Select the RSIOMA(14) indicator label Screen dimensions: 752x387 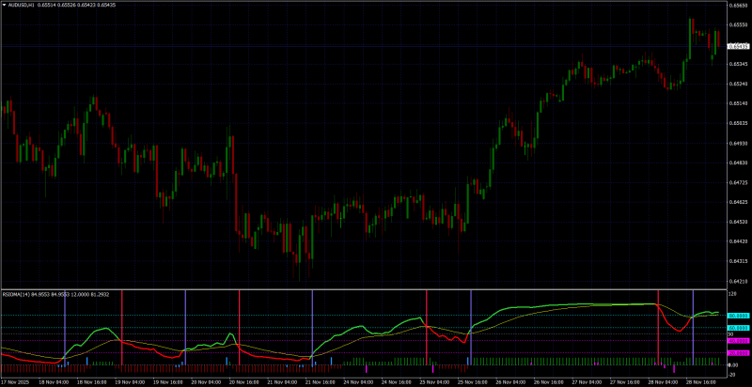click(x=16, y=294)
